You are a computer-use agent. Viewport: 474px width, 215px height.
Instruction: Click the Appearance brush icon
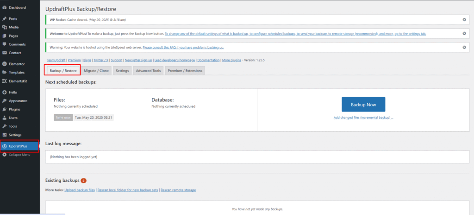[4, 101]
